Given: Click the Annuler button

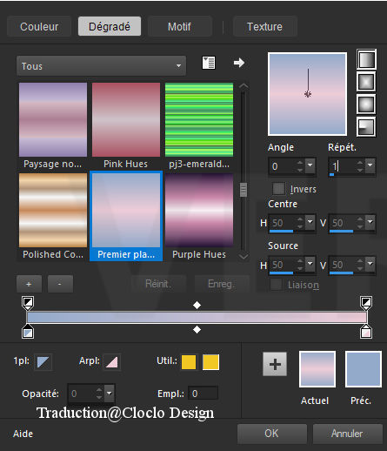Looking at the screenshot, I should (x=347, y=434).
